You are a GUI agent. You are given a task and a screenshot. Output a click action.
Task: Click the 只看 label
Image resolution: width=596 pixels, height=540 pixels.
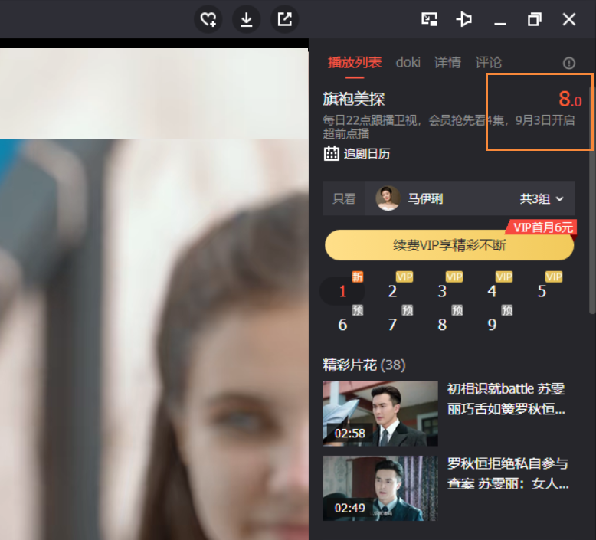coord(344,198)
